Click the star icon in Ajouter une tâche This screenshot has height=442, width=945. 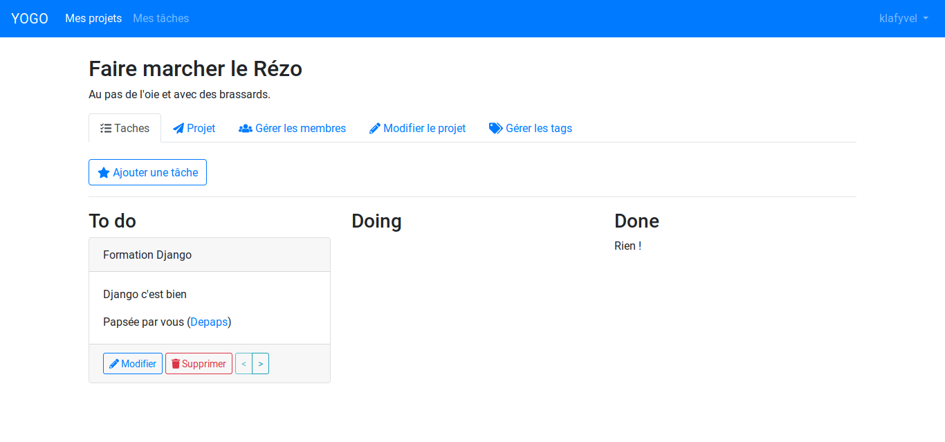[x=104, y=173]
